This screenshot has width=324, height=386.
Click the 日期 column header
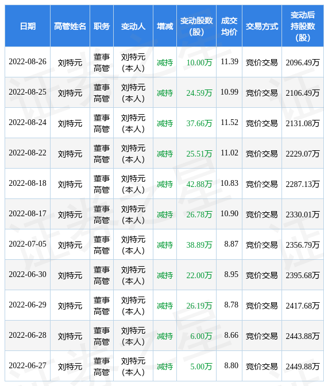pyautogui.click(x=28, y=26)
